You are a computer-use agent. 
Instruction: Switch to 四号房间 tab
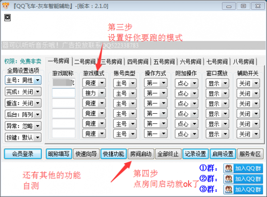coord(138,62)
